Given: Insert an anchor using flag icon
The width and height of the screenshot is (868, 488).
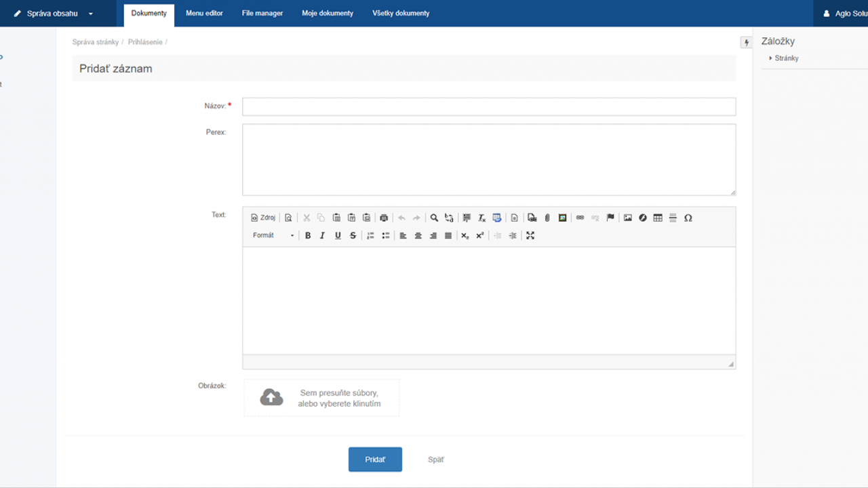Looking at the screenshot, I should click(610, 218).
